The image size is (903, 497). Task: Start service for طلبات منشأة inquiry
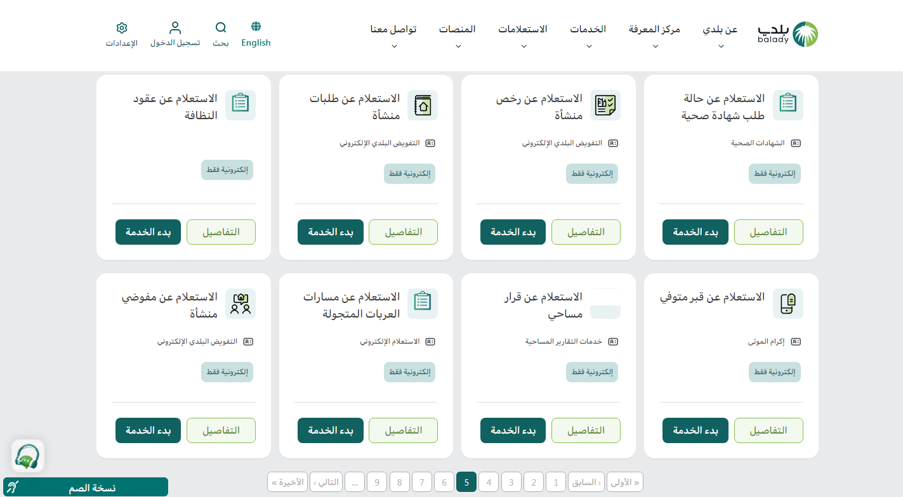(330, 232)
